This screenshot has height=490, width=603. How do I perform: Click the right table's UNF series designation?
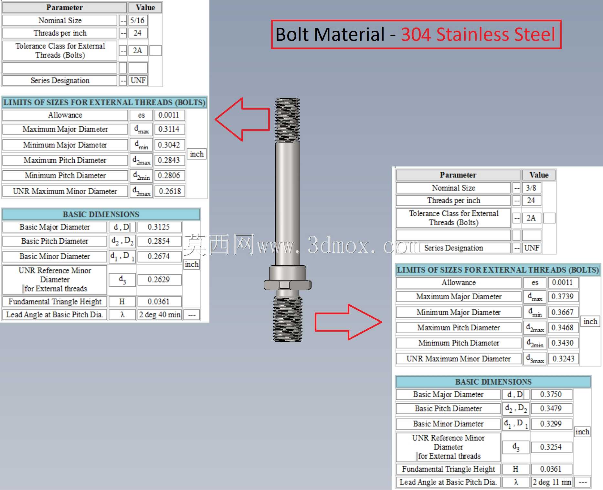pos(532,248)
